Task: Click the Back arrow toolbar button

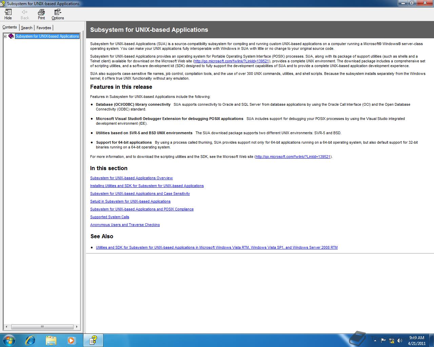Action: [25, 14]
